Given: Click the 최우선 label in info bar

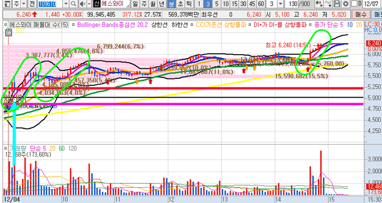Looking at the screenshot, I should pos(209,15).
